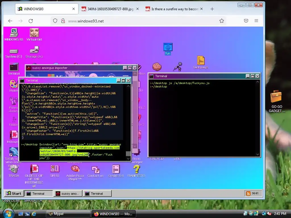This screenshot has width=291, height=218.
Task: Click Show Desktop quick launch icon
Action: coord(20,214)
